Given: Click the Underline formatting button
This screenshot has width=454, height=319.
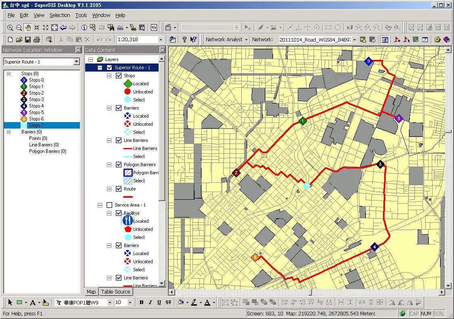Looking at the screenshot, I should point(159,302).
